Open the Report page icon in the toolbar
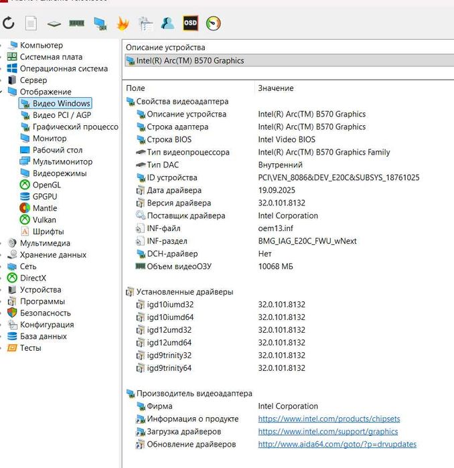The width and height of the screenshot is (454, 468). tap(31, 23)
